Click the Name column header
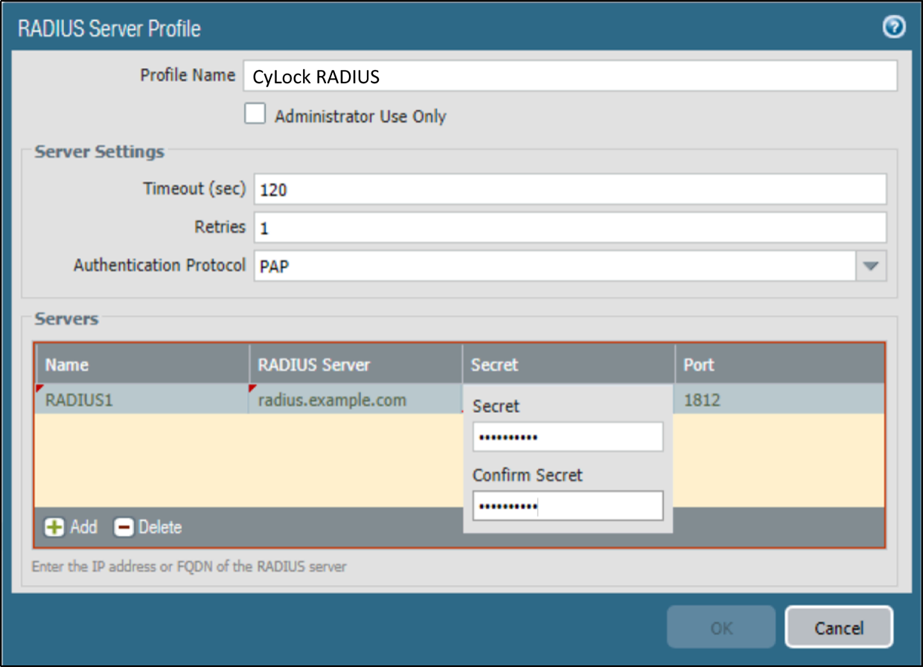The height and width of the screenshot is (667, 923). pyautogui.click(x=141, y=365)
